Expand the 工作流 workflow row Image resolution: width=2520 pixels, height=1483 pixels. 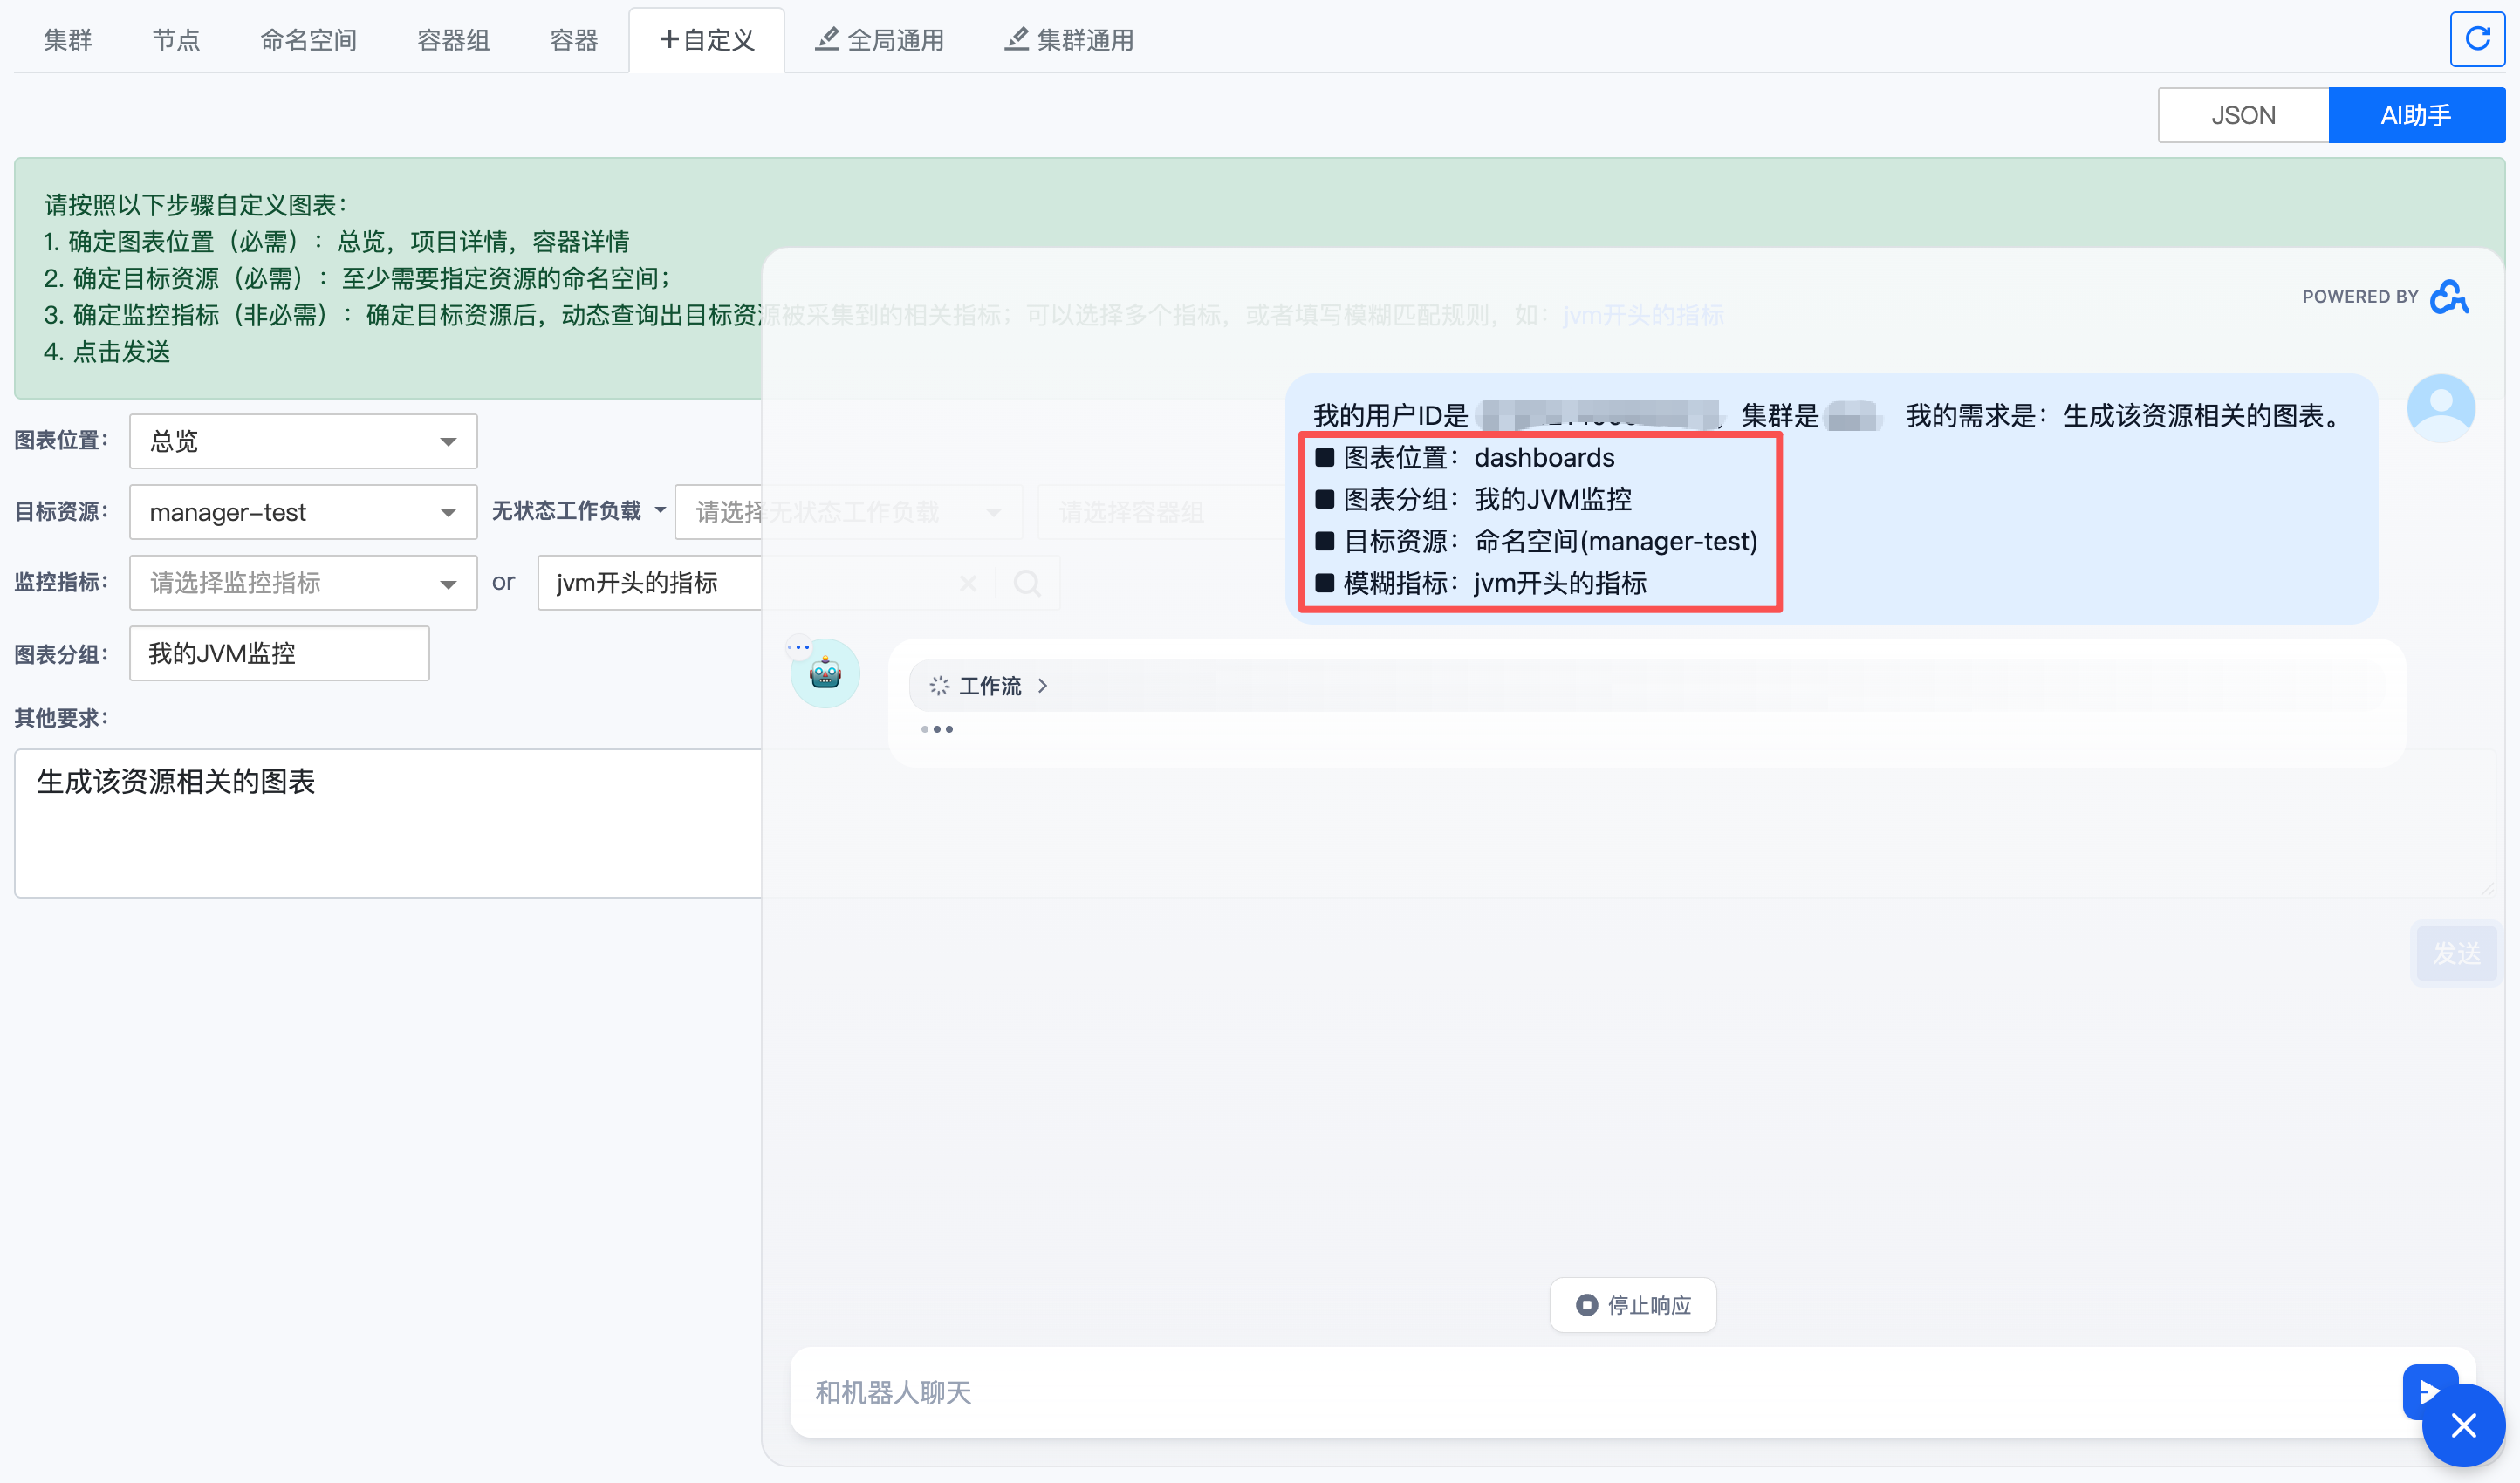click(x=990, y=686)
